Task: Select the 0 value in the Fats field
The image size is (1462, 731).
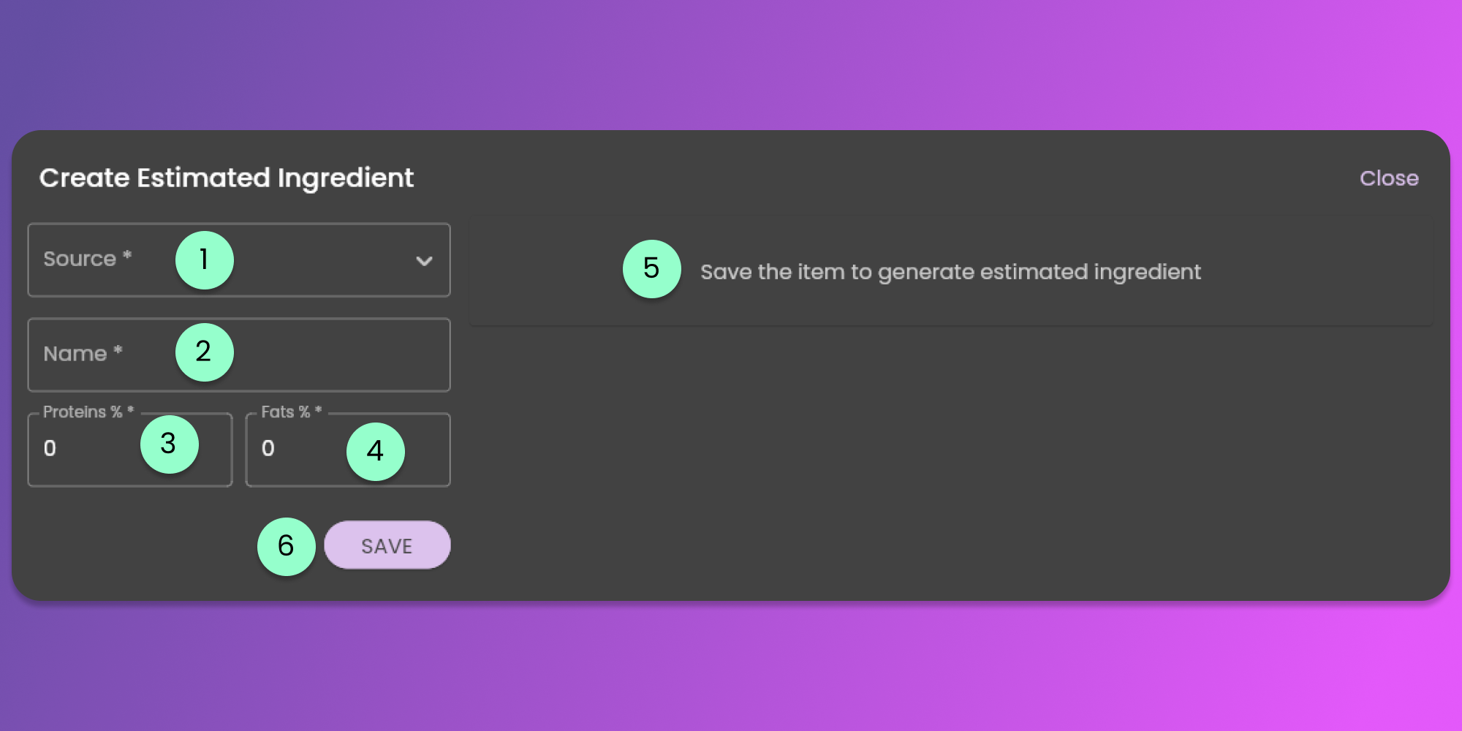Action: 268,448
